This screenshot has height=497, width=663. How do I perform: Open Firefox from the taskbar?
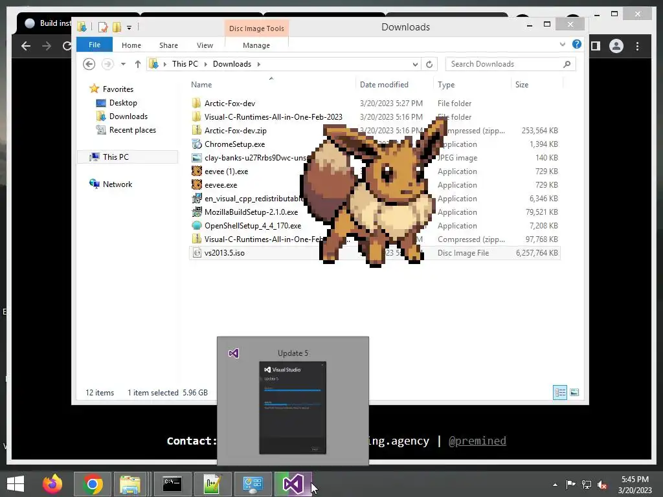click(x=52, y=484)
